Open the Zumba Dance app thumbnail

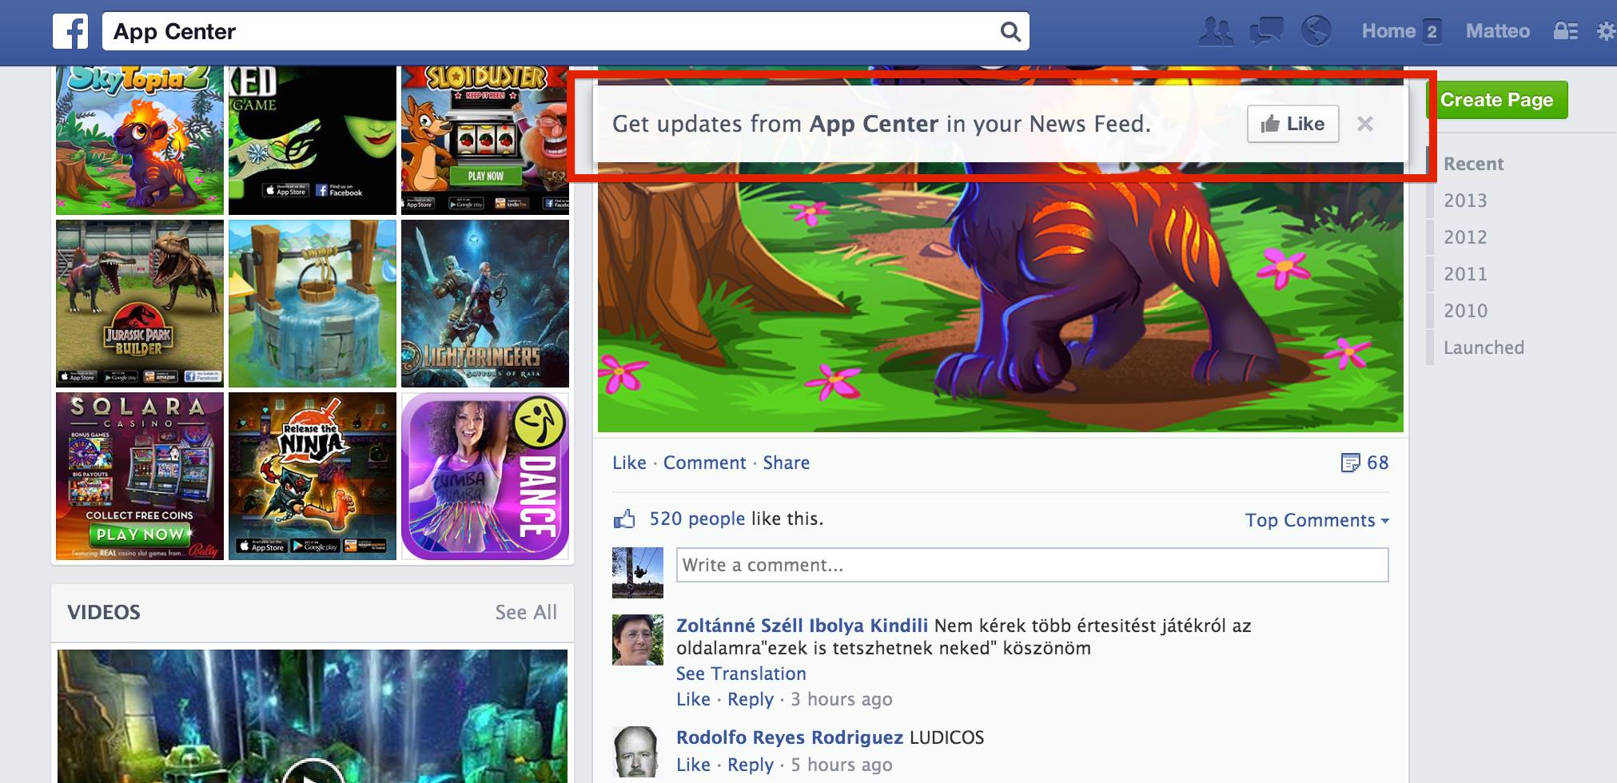pyautogui.click(x=485, y=476)
